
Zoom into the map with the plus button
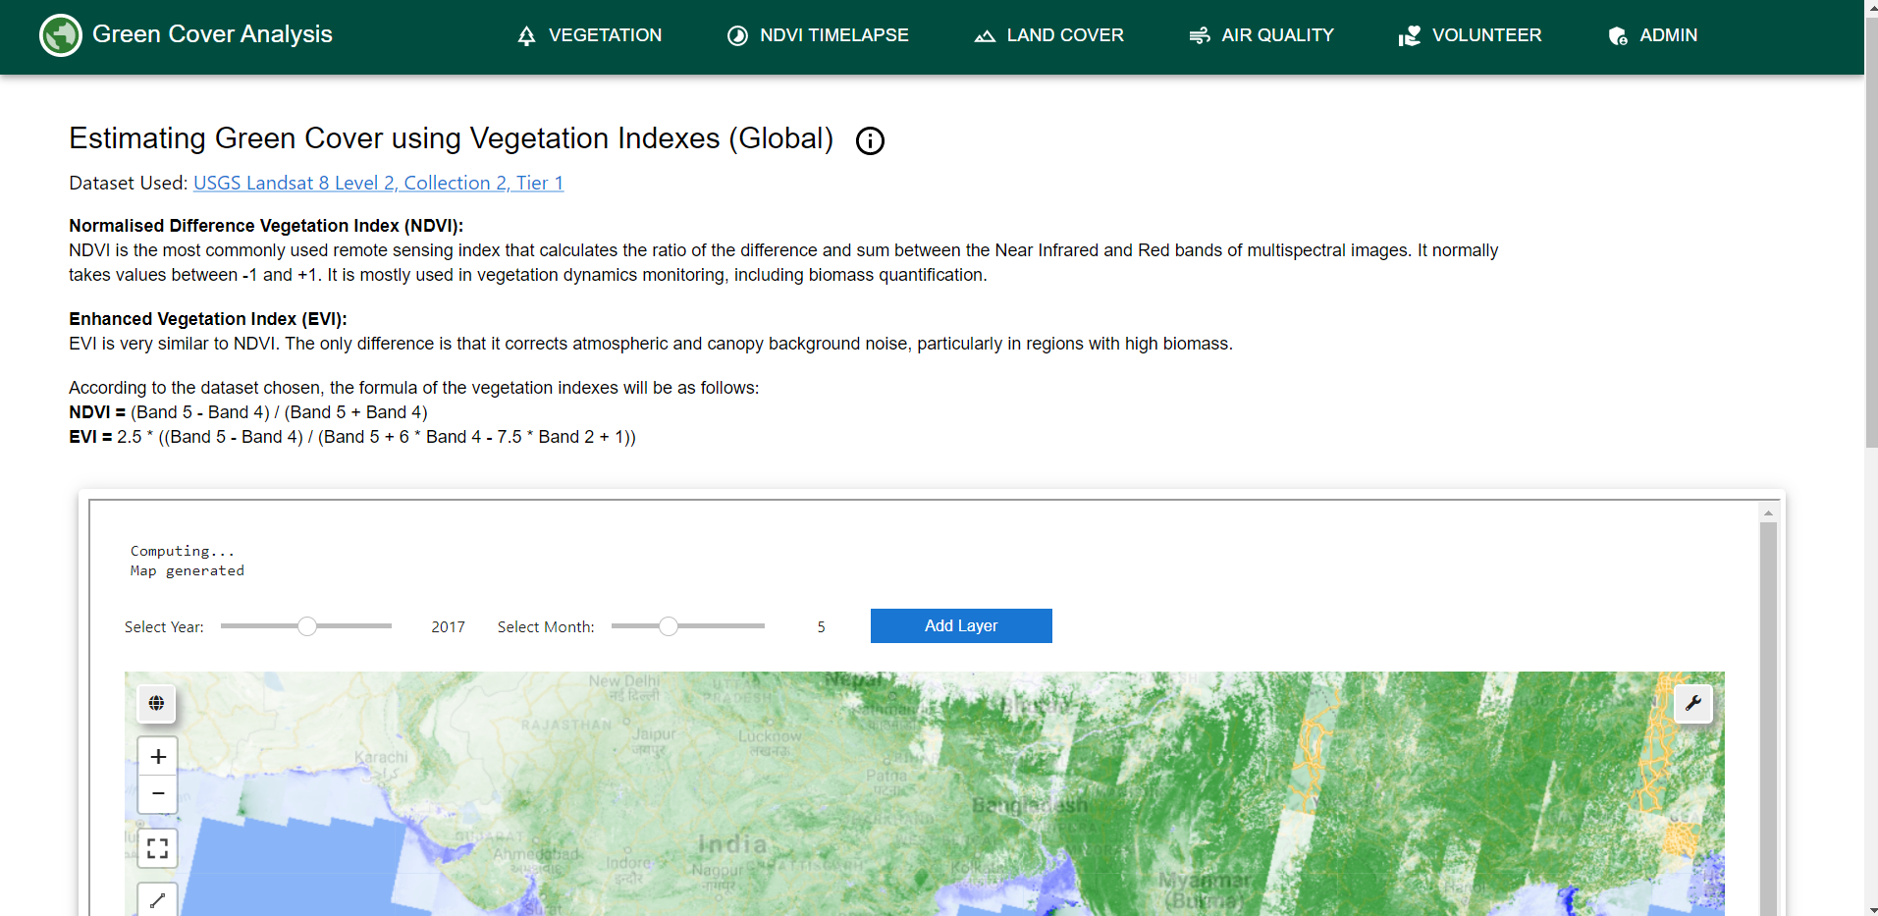pyautogui.click(x=157, y=756)
